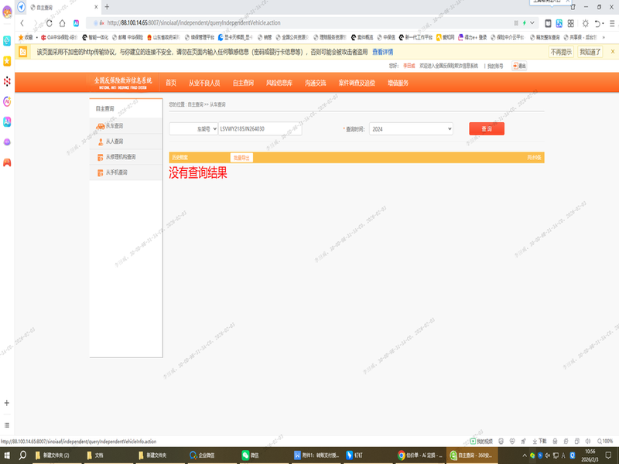This screenshot has height=464, width=619.
Task: Click the 批量导出 batch export button
Action: pos(242,157)
